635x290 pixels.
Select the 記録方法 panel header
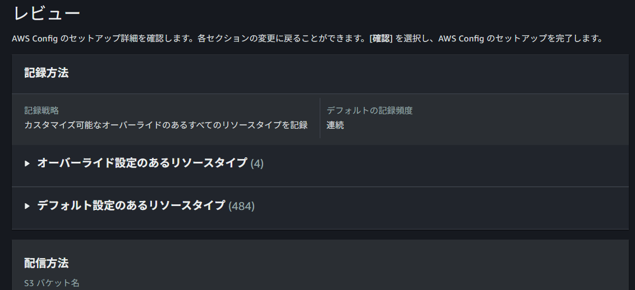click(47, 73)
